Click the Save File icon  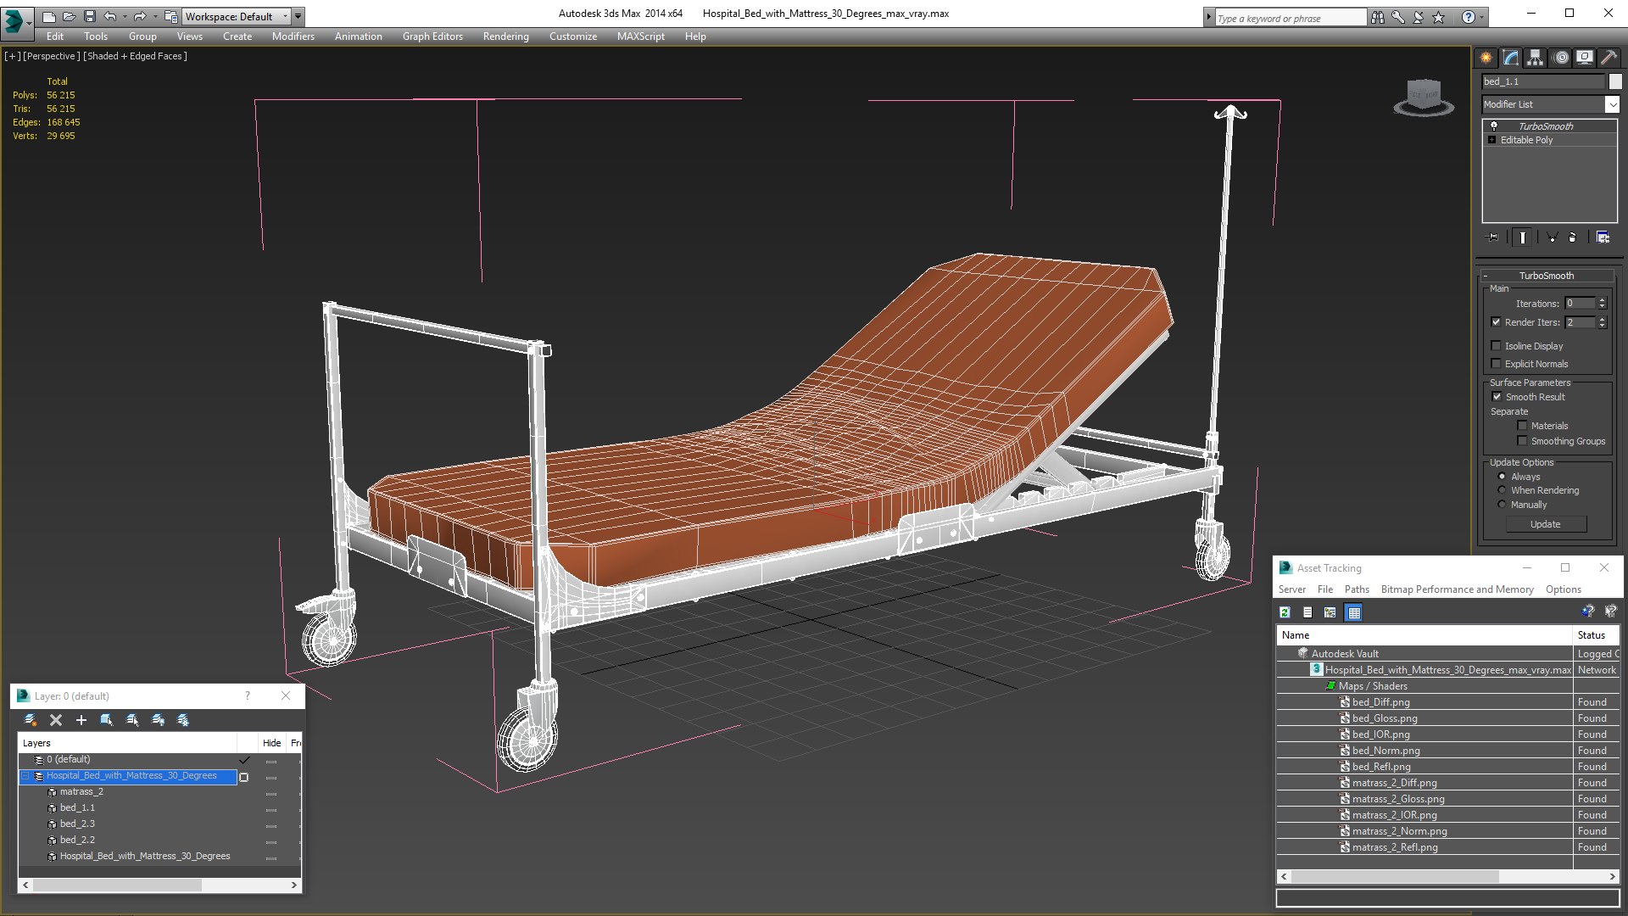pyautogui.click(x=89, y=16)
